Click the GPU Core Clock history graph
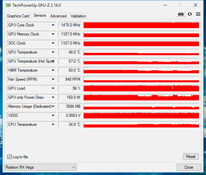 [141, 25]
